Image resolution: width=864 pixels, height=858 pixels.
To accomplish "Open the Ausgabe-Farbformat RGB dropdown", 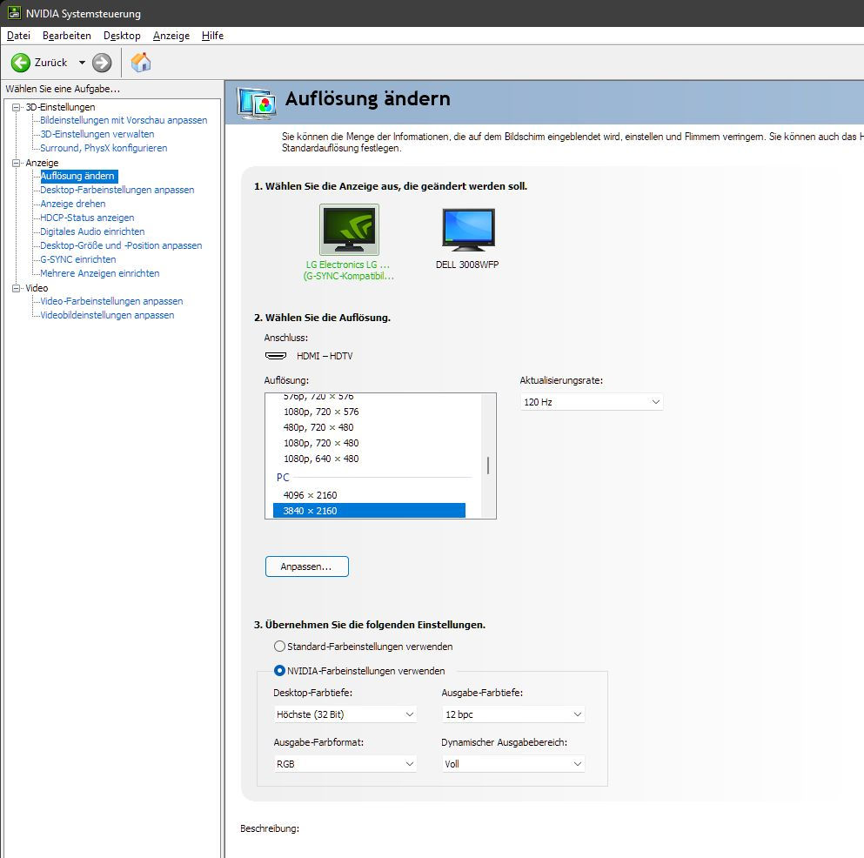I will point(345,764).
